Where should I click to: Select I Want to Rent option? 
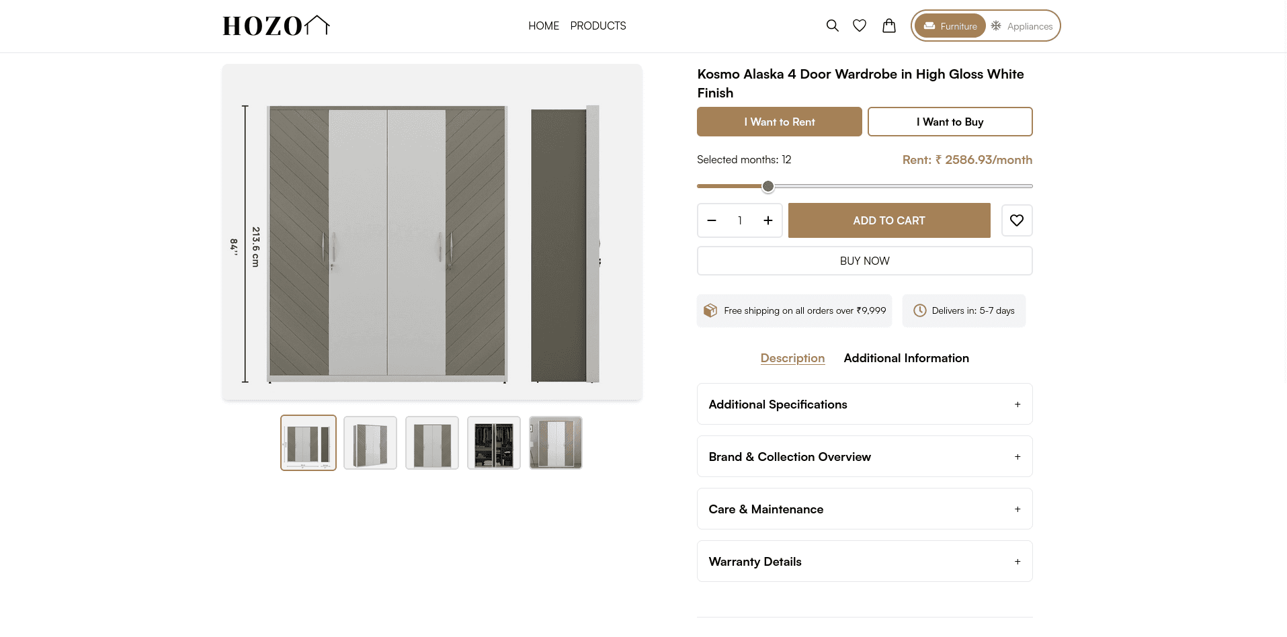coord(780,122)
